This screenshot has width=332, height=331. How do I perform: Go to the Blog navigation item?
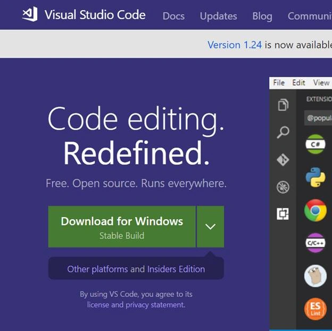pyautogui.click(x=262, y=16)
